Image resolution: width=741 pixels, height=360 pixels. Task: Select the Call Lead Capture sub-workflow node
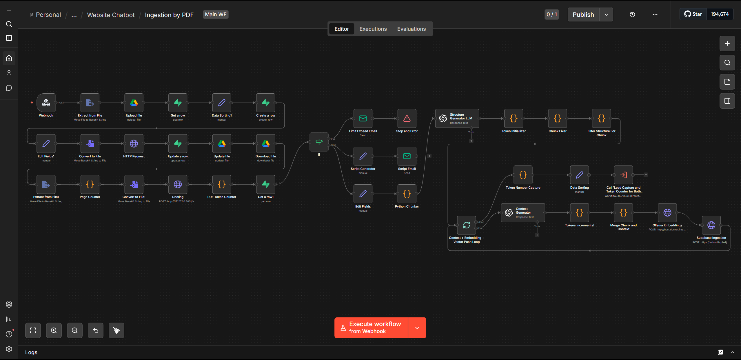pos(623,175)
